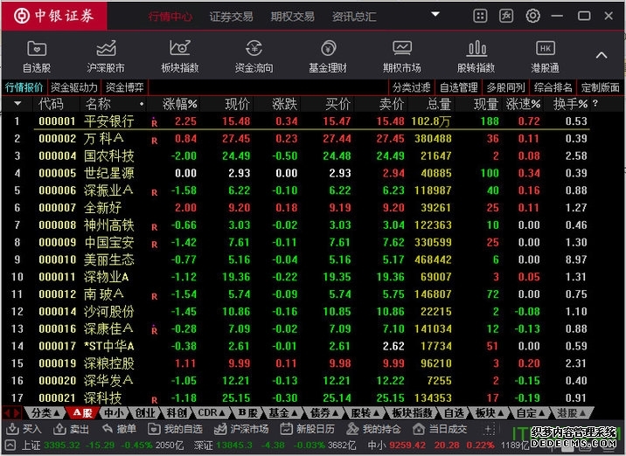Screen dimensions: 626x456
Task: Open 我的持仓 holdings icon
Action: click(373, 429)
